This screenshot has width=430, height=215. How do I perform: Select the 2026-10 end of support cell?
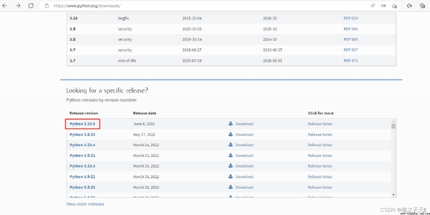270,18
